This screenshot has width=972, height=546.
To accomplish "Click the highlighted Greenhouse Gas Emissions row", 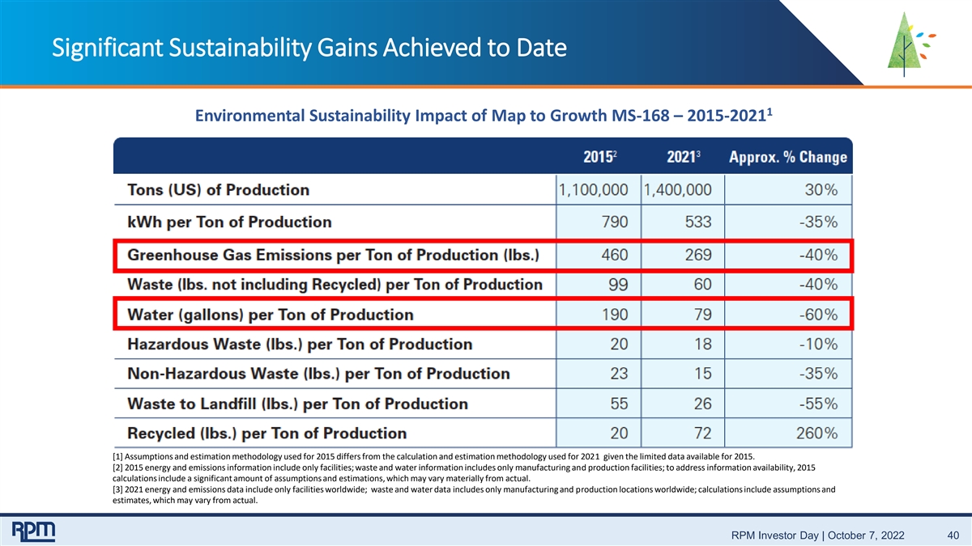I will click(484, 255).
